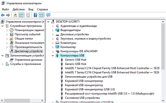Click the Event Viewer icon
The image size is (166, 103).
[12, 34]
